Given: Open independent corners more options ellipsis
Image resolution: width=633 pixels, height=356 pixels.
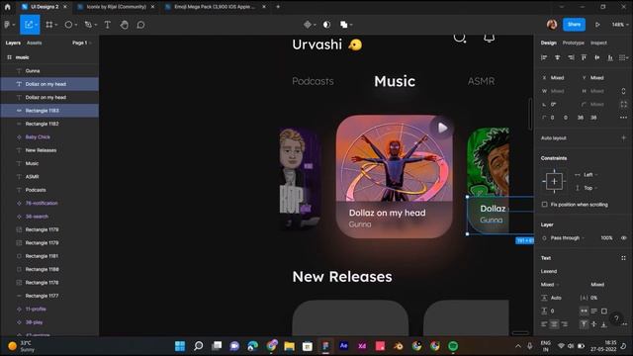Looking at the screenshot, I should (x=623, y=118).
